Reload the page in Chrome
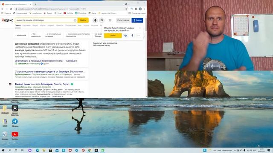The image size is (273, 153). tap(11, 9)
